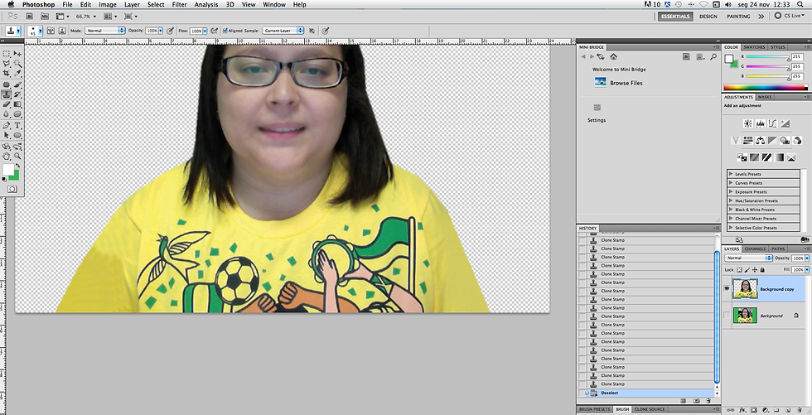812x415 pixels.
Task: Switch to the Masks tab
Action: pyautogui.click(x=764, y=97)
